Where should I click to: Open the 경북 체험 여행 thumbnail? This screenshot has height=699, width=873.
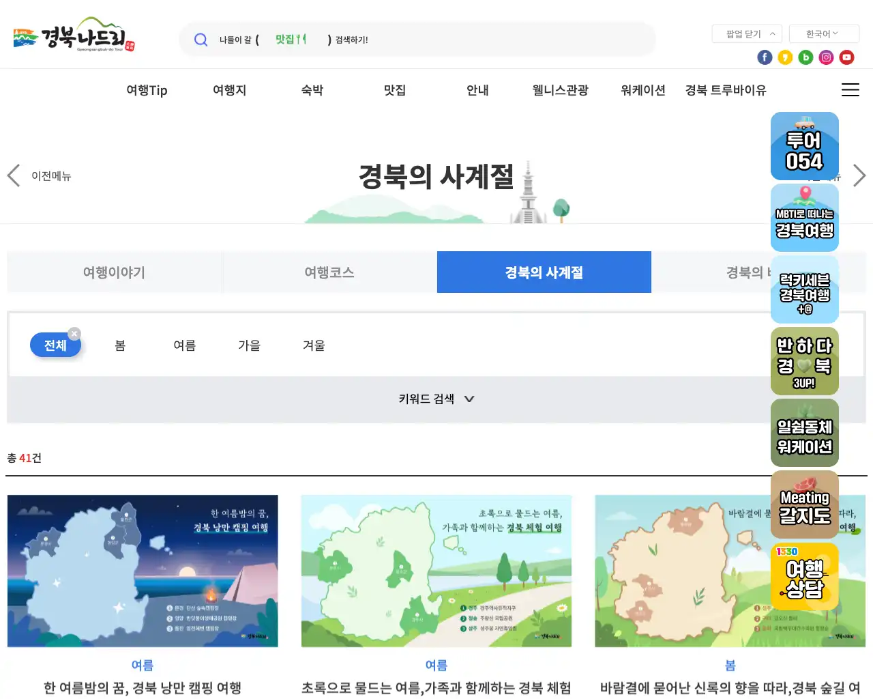[436, 571]
